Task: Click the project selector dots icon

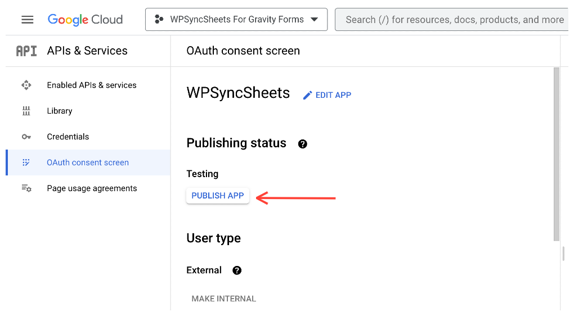Action: [x=159, y=19]
